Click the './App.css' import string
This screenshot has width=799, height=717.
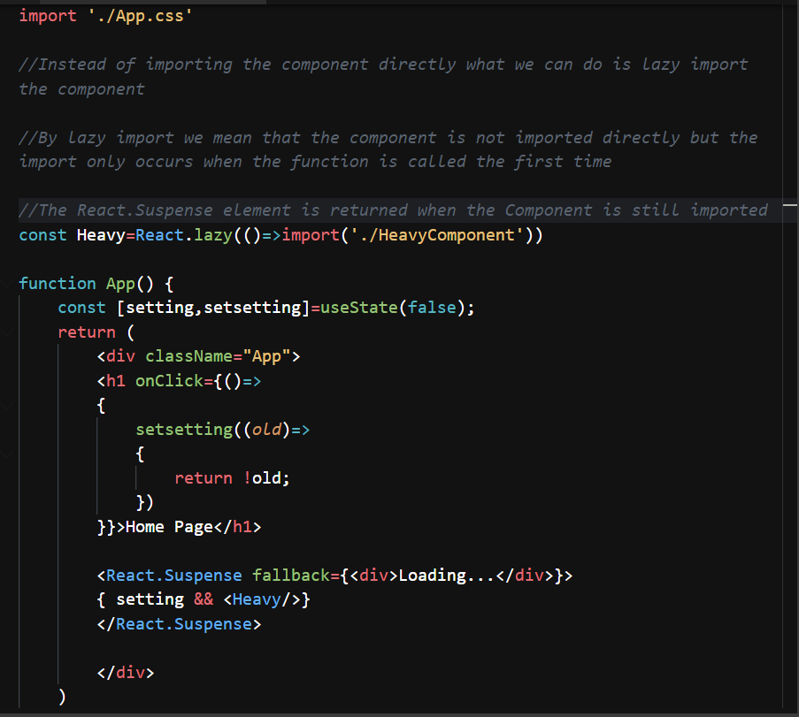pyautogui.click(x=140, y=16)
